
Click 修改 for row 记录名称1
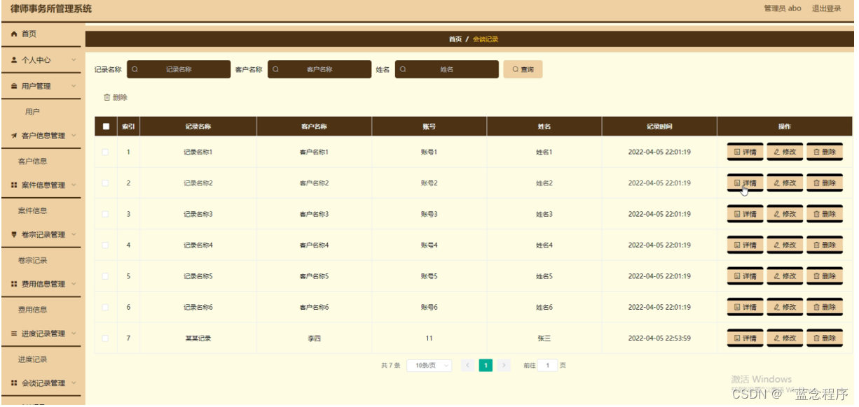tap(785, 152)
